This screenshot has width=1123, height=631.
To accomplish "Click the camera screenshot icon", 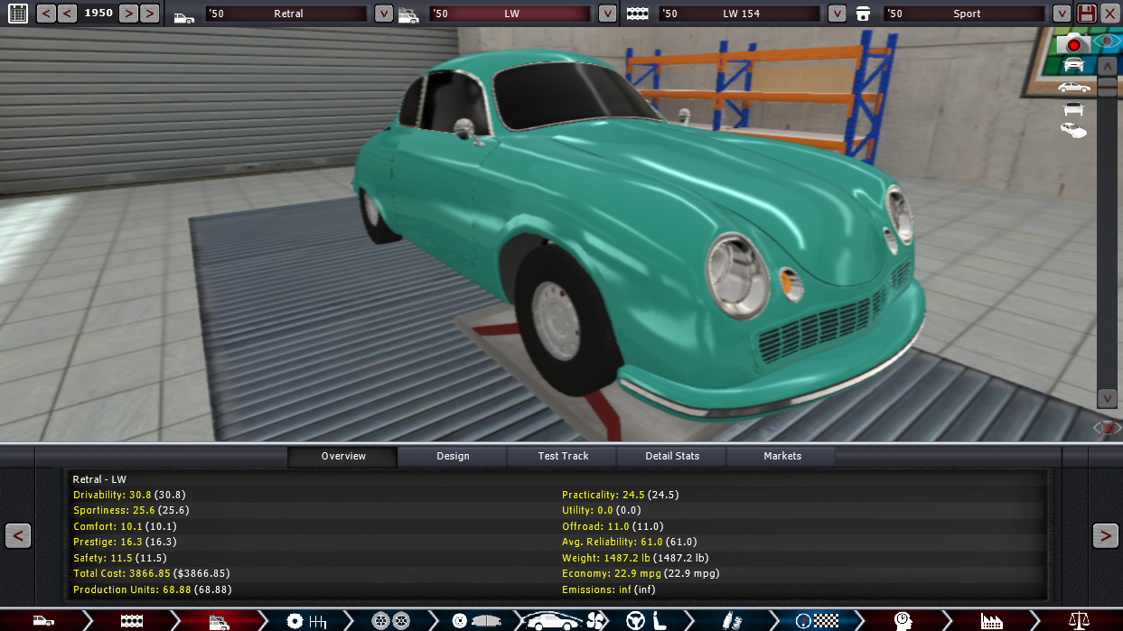I will click(1073, 42).
